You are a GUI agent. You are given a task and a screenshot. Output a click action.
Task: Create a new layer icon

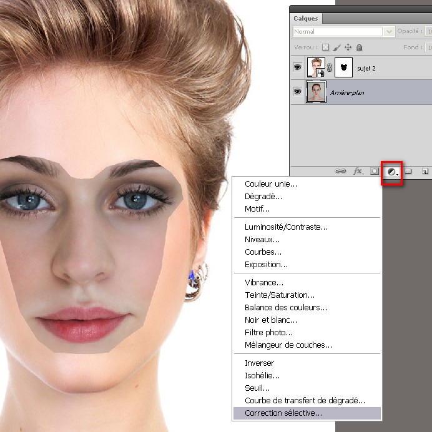click(425, 172)
